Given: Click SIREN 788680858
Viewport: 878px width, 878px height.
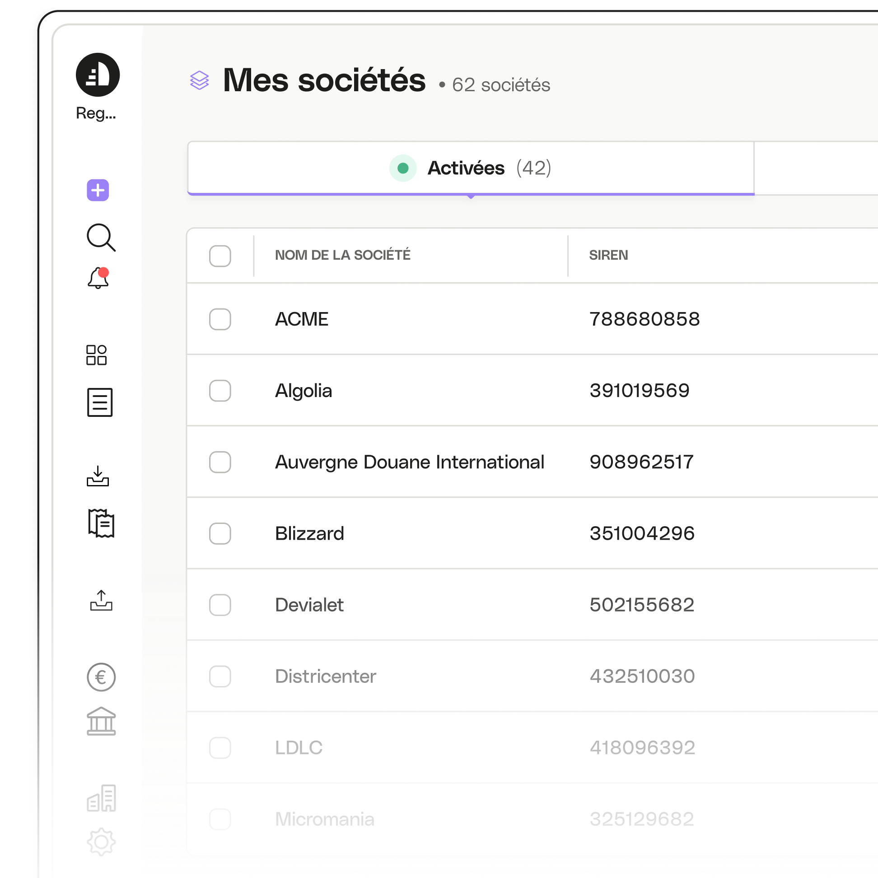Looking at the screenshot, I should point(644,319).
